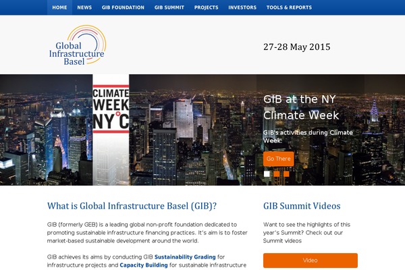405x270 pixels.
Task: Open TOOLS & REPORTS menu
Action: [289, 7]
